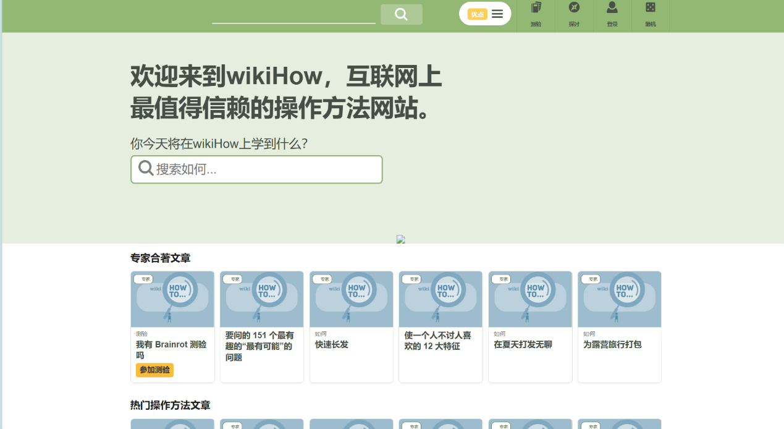The width and height of the screenshot is (784, 429).
Task: Open the 测验 quizzes icon in header
Action: click(536, 15)
